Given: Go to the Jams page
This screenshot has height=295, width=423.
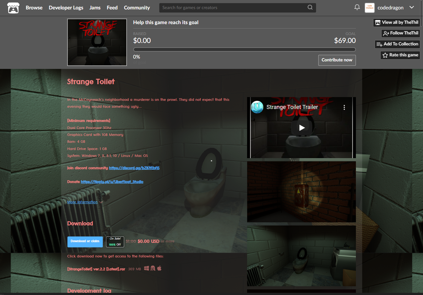Looking at the screenshot, I should click(x=95, y=8).
